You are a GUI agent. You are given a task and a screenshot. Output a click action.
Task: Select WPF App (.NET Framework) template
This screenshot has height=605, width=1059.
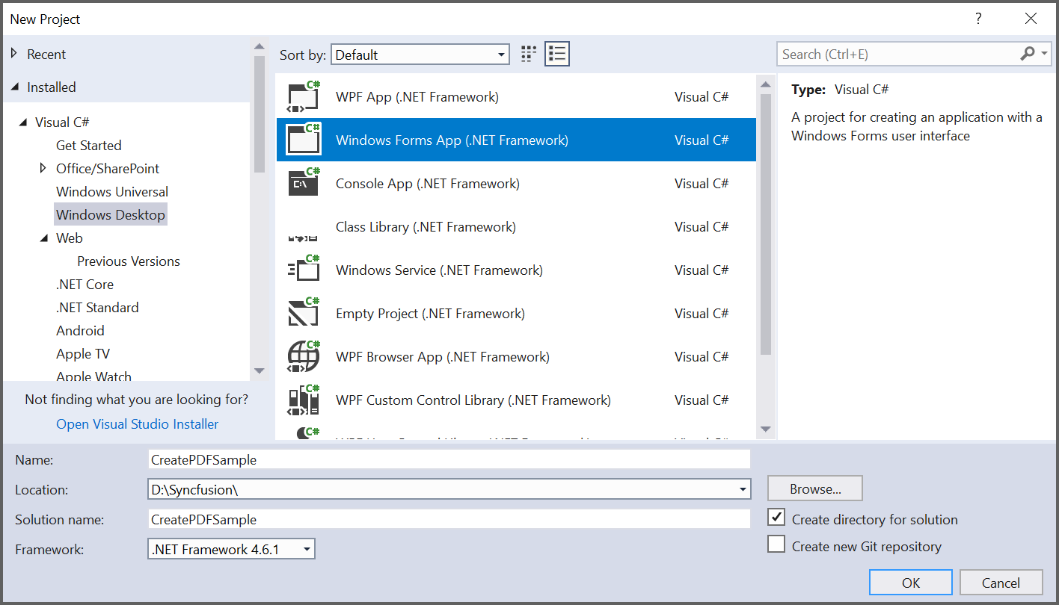coord(516,97)
